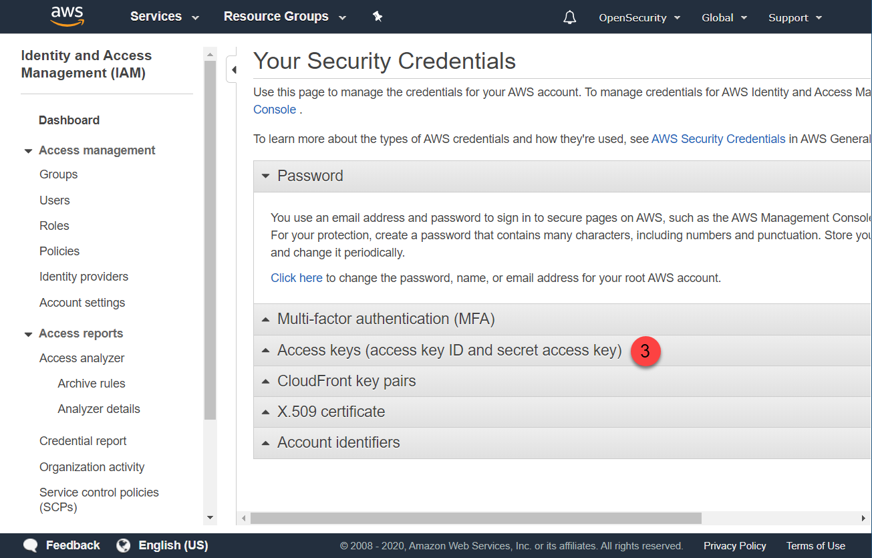Click horizontal scrollbar left arrow
Screen dimensions: 872x558
[x=244, y=519]
